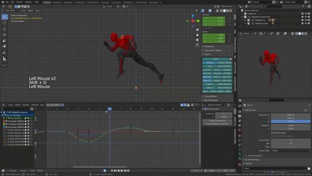The height and width of the screenshot is (176, 312).
Task: Open the Output properties tab icon
Action: (x=239, y=116)
